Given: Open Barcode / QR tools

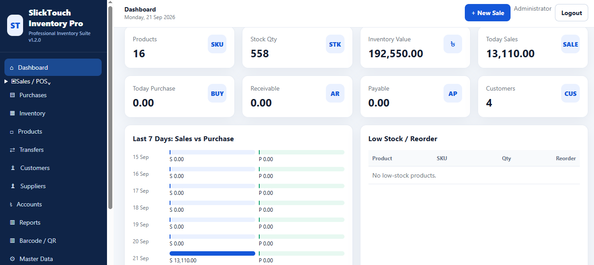Looking at the screenshot, I should [53, 241].
